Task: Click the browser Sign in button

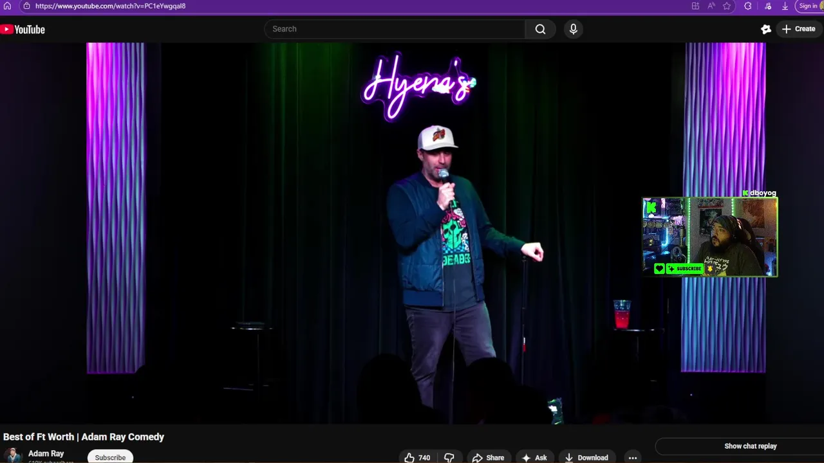Action: click(x=810, y=6)
